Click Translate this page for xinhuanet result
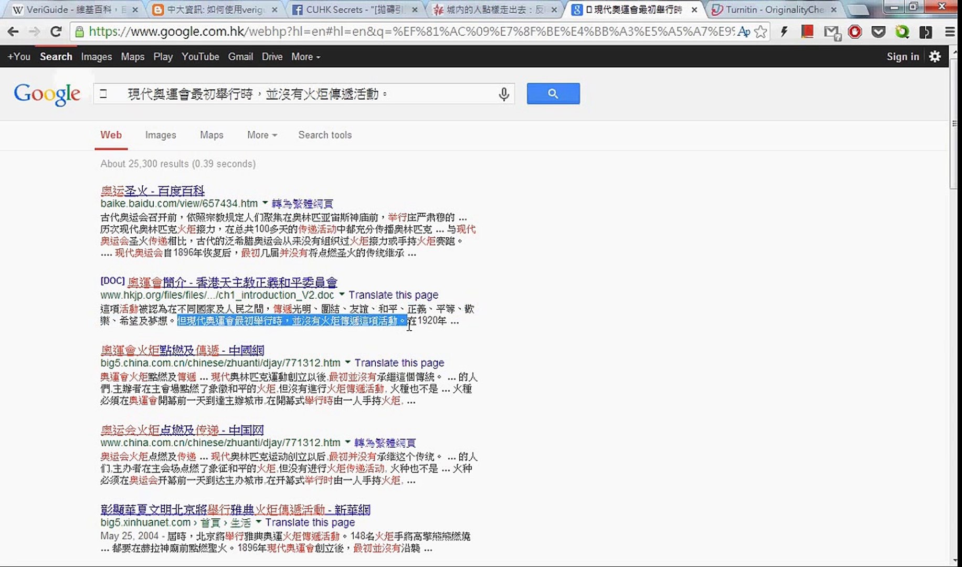This screenshot has width=962, height=567. (310, 522)
